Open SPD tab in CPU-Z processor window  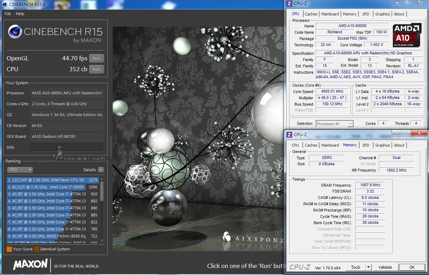click(366, 14)
